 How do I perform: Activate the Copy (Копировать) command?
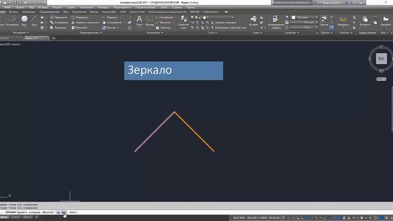tap(59, 23)
